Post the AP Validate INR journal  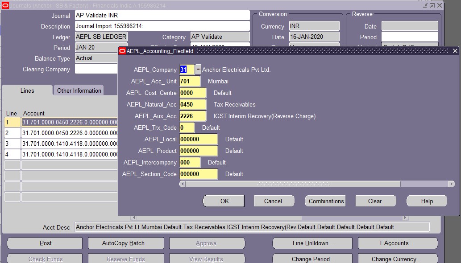point(44,243)
